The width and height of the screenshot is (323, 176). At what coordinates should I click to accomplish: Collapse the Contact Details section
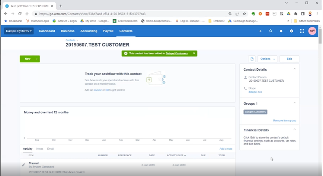(x=295, y=69)
